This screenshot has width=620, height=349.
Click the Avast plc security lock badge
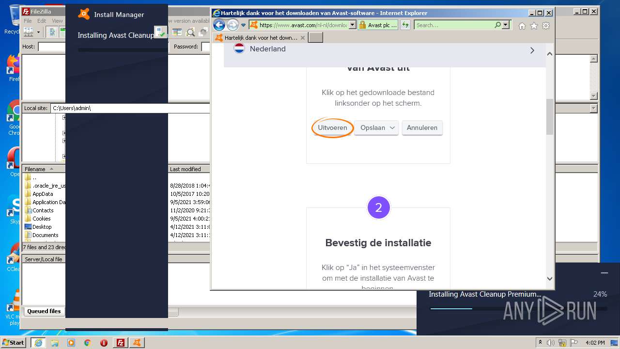(378, 25)
